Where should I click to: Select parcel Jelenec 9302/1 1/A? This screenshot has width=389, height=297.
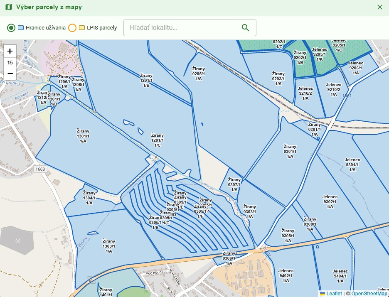(330, 201)
